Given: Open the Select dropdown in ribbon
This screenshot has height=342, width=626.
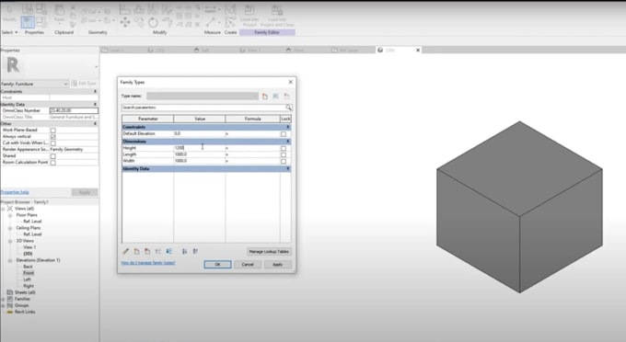Looking at the screenshot, I should [9, 32].
